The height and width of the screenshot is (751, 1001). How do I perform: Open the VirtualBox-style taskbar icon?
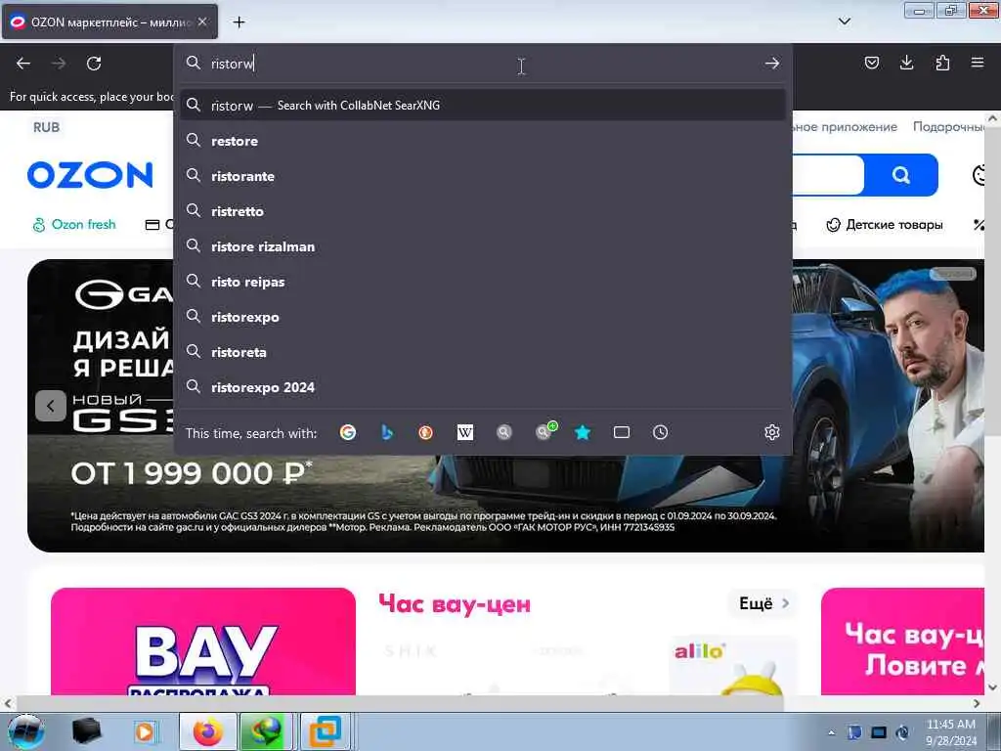(x=326, y=731)
